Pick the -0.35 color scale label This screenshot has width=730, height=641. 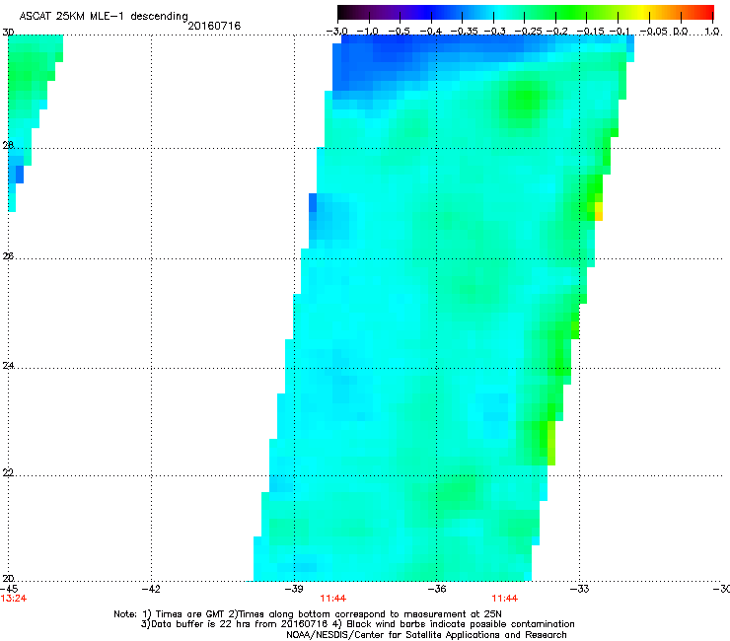pos(465,32)
